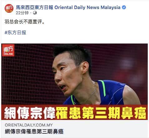Click the blue verified badge
The height and width of the screenshot is (138, 149).
tap(124, 7)
